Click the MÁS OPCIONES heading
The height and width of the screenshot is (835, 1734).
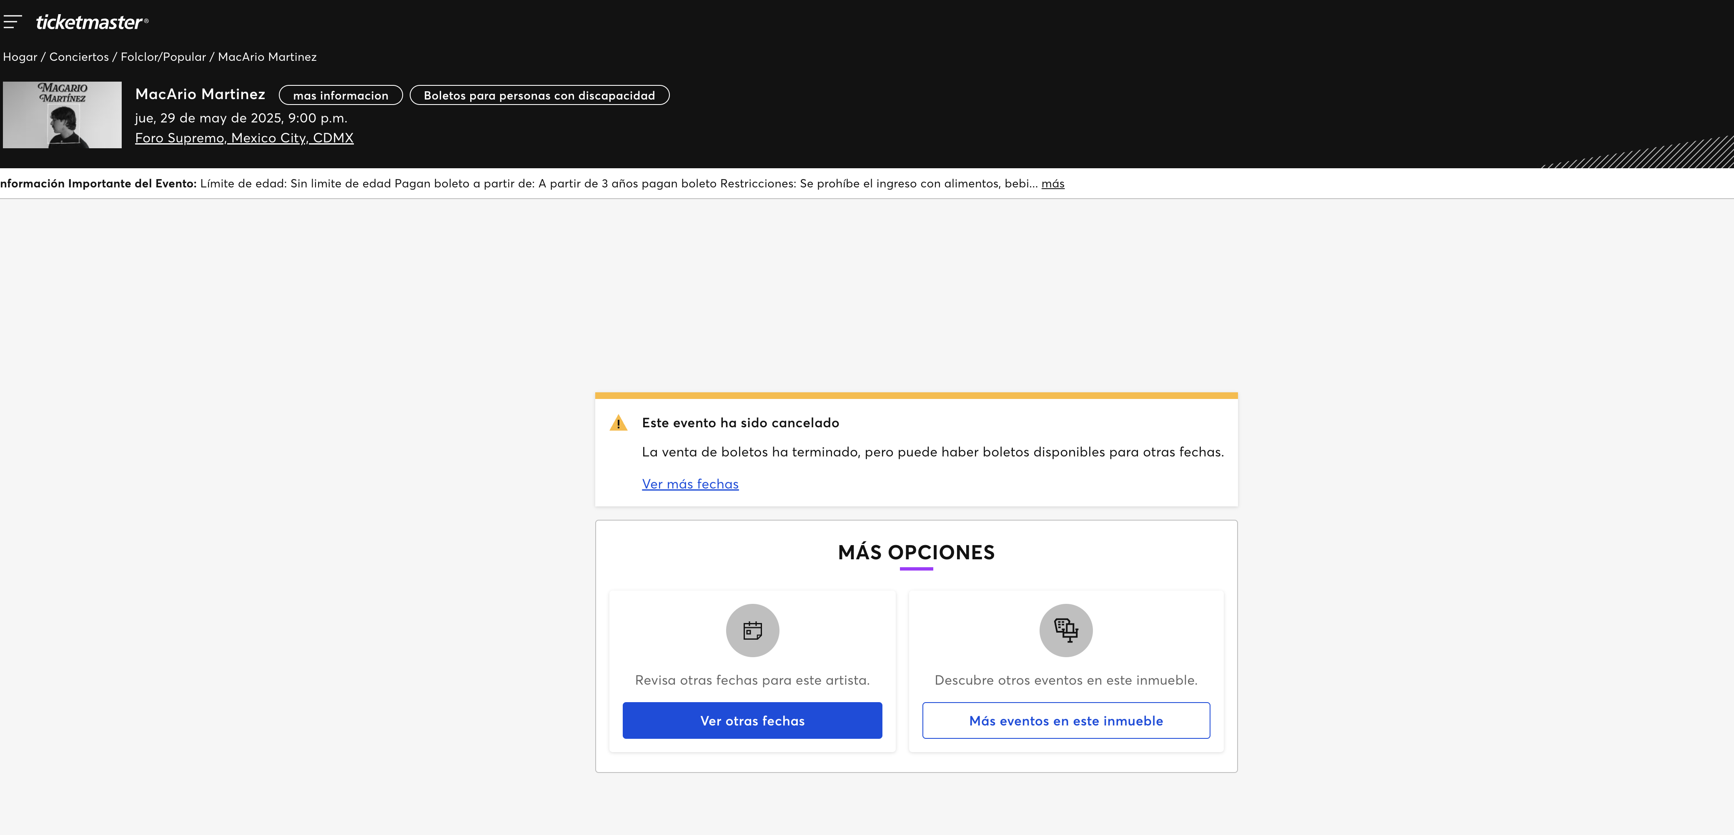916,552
